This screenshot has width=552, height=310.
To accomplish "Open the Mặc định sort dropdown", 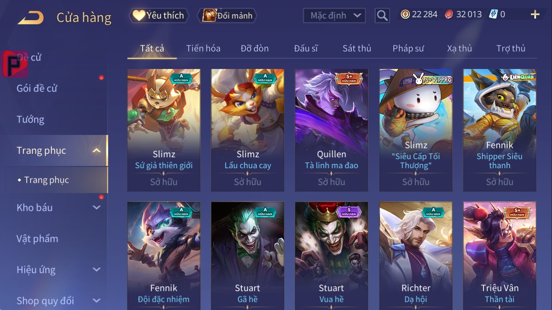I will [334, 16].
